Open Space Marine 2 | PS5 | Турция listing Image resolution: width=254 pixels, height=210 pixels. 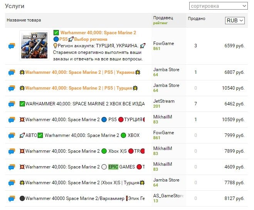79,88
